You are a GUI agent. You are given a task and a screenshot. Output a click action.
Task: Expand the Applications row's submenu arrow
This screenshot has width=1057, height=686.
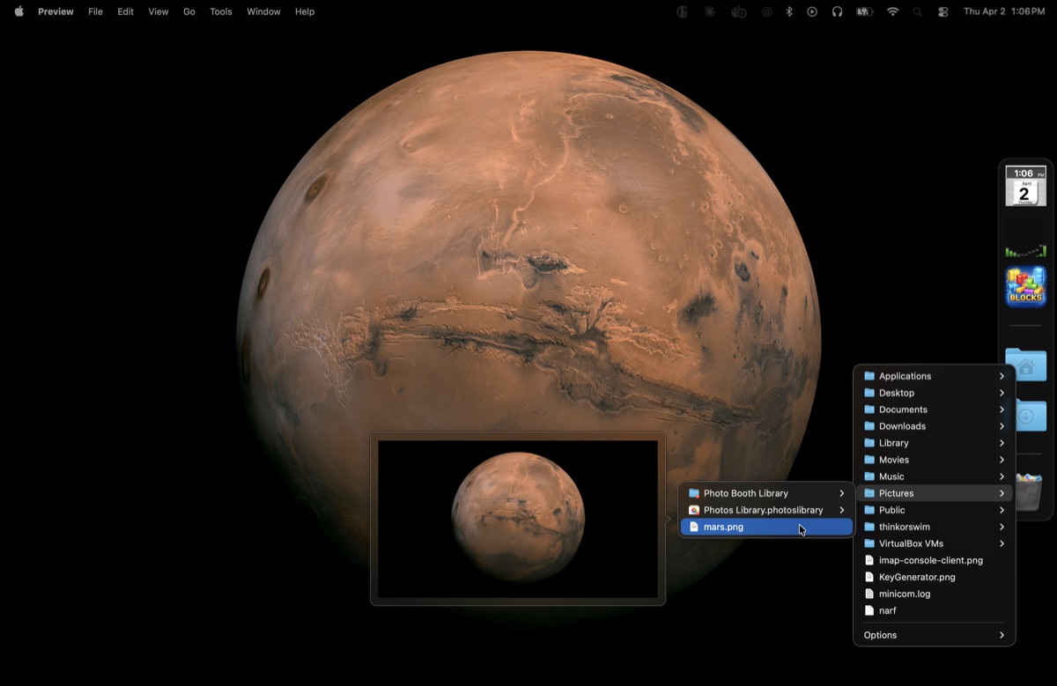click(x=1002, y=376)
